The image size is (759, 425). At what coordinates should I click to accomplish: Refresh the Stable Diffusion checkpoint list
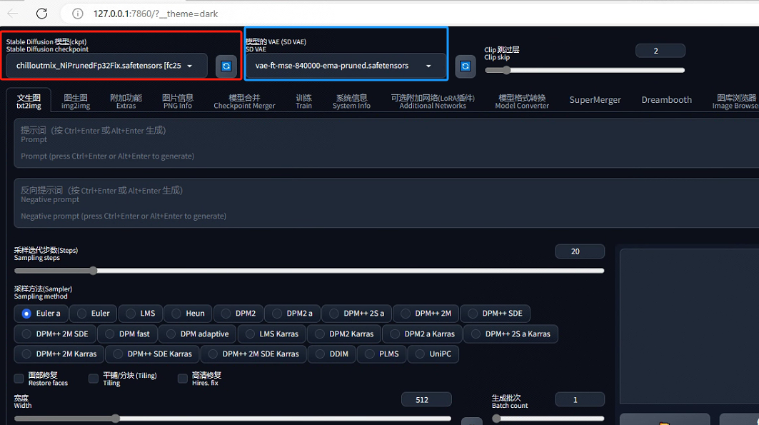[x=225, y=66]
